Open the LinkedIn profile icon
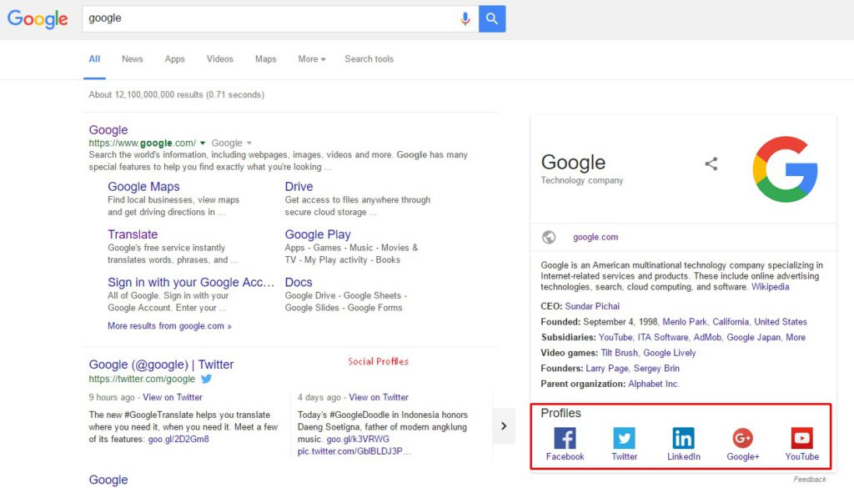Screen dimensions: 854x488 [684, 438]
